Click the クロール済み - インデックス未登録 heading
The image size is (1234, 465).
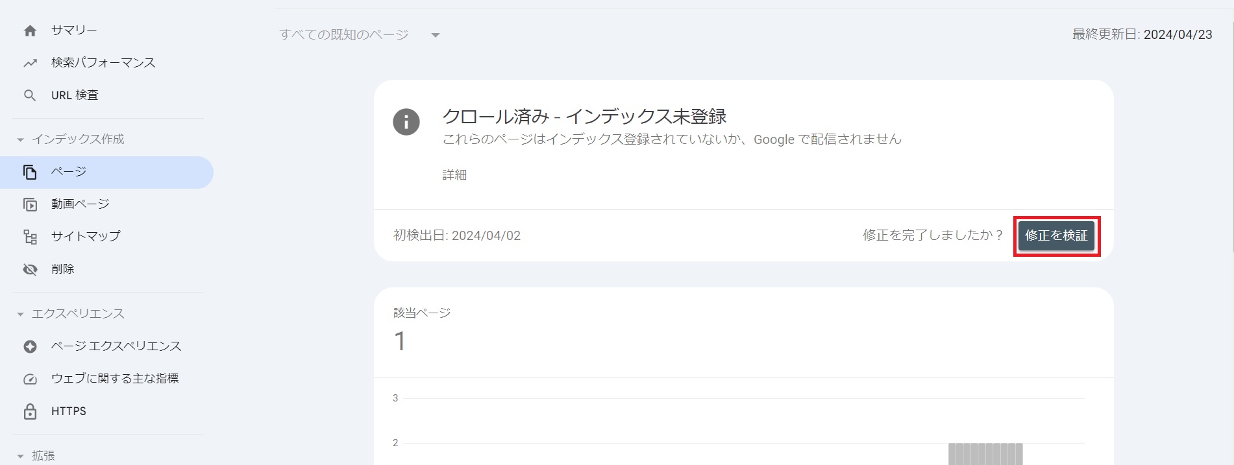coord(584,117)
